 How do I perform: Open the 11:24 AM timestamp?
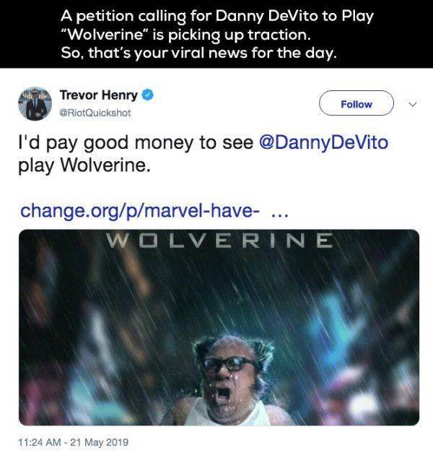tap(40, 442)
